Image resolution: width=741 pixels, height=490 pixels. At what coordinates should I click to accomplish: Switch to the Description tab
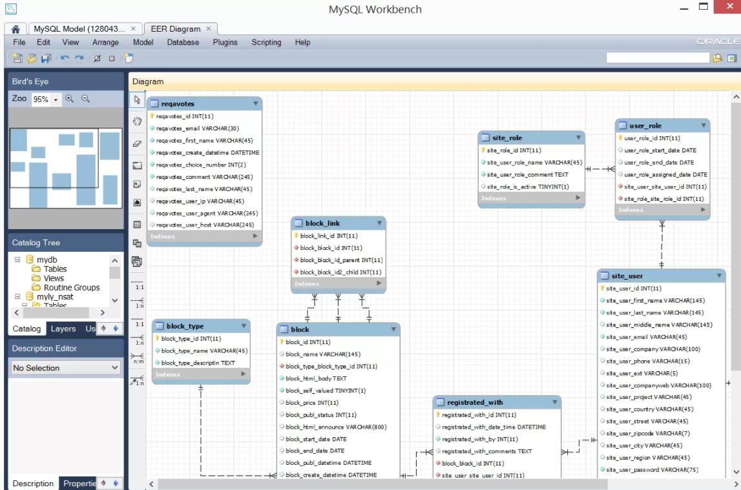pos(33,484)
